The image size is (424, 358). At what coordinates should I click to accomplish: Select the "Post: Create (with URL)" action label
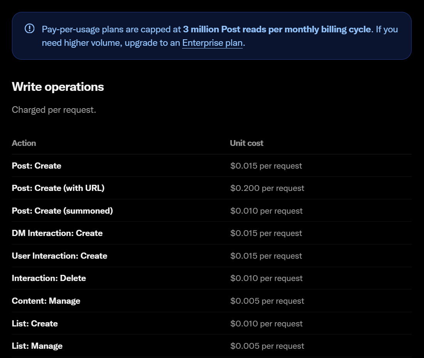tap(58, 188)
